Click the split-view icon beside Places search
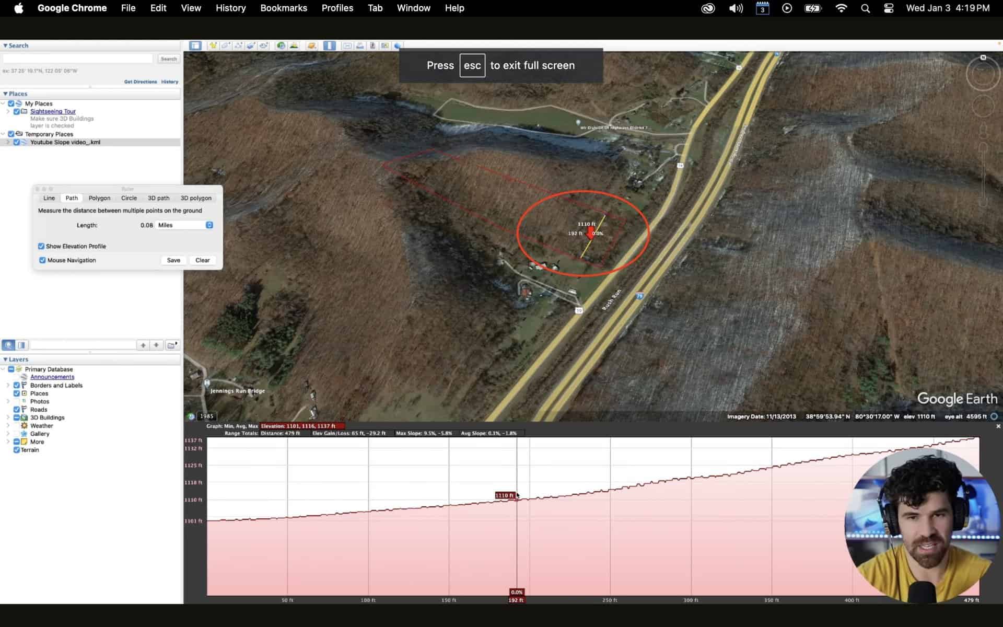This screenshot has width=1003, height=627. 21,345
